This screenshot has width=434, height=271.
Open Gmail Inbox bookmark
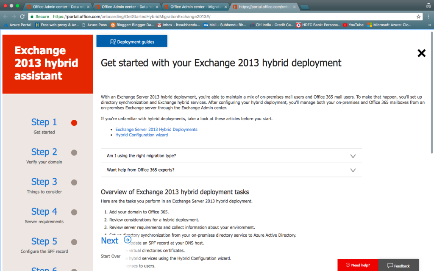point(179,25)
